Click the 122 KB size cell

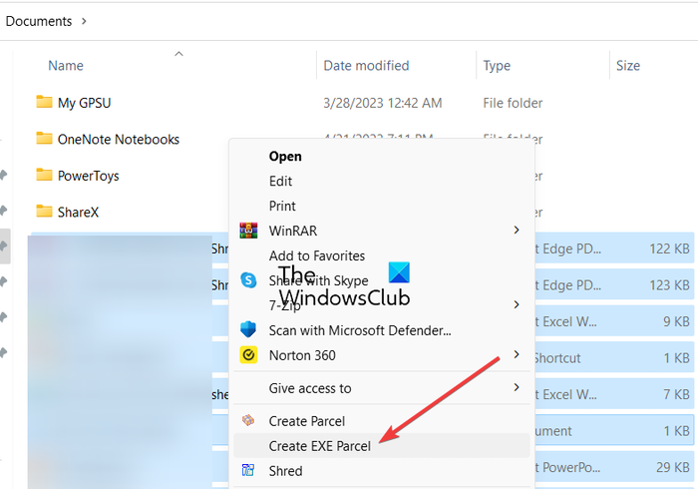[x=669, y=248]
